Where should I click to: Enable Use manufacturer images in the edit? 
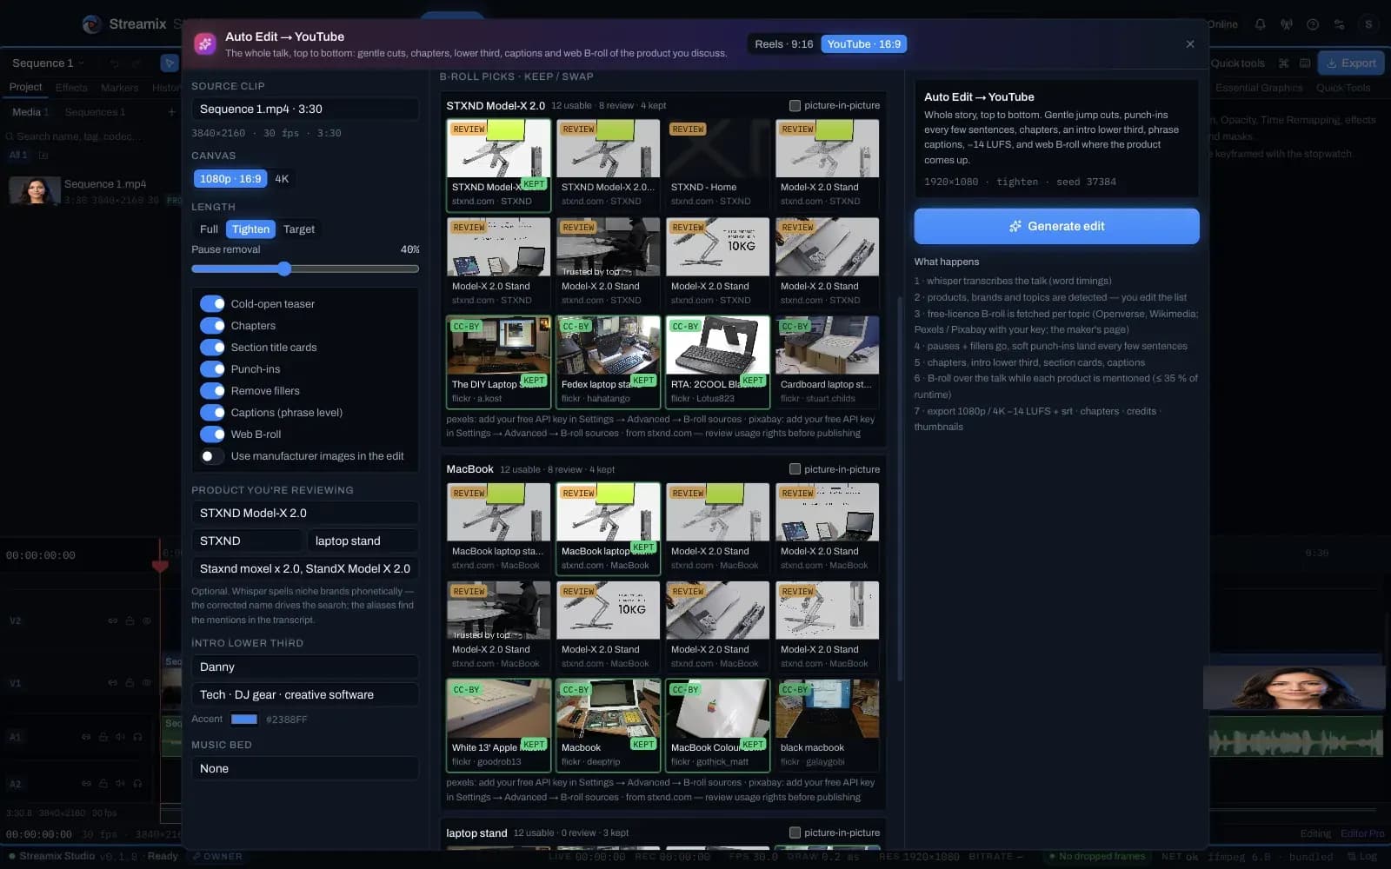(x=212, y=455)
